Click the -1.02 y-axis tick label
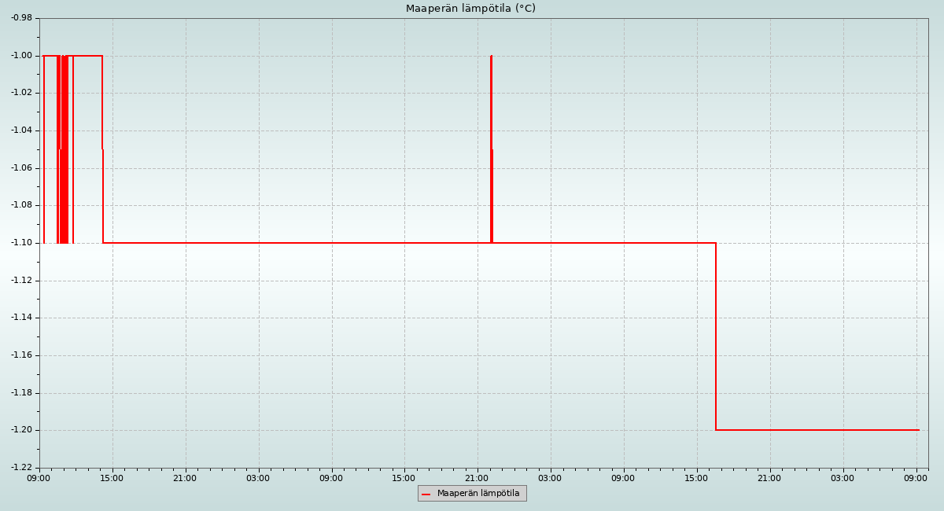This screenshot has width=944, height=511. [x=21, y=93]
